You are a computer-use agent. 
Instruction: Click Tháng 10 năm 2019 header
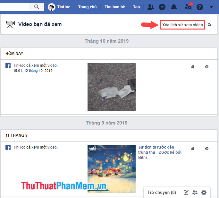[106, 41]
